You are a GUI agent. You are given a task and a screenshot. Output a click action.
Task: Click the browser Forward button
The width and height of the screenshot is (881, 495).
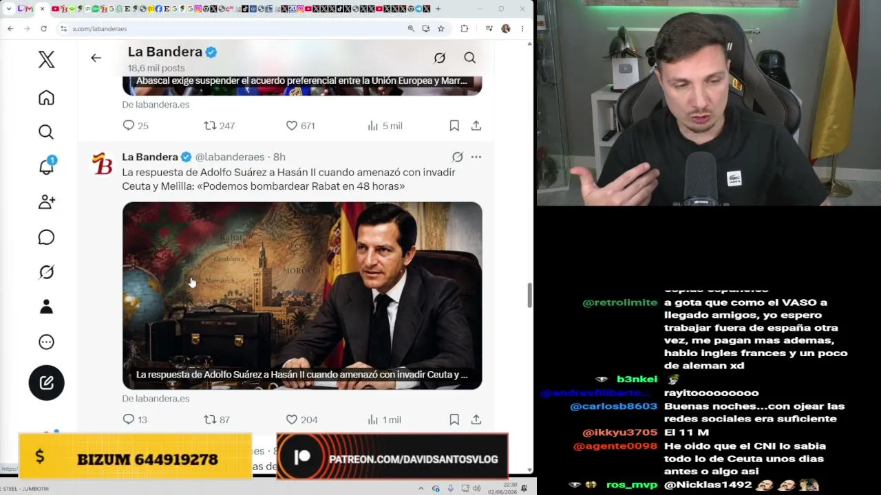pos(27,28)
